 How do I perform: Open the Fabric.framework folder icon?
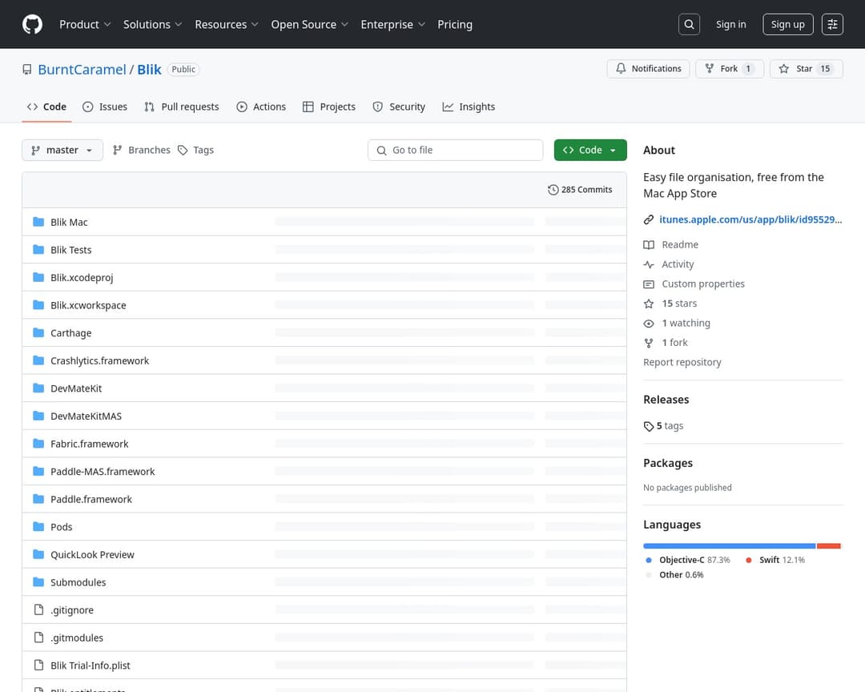(x=38, y=444)
